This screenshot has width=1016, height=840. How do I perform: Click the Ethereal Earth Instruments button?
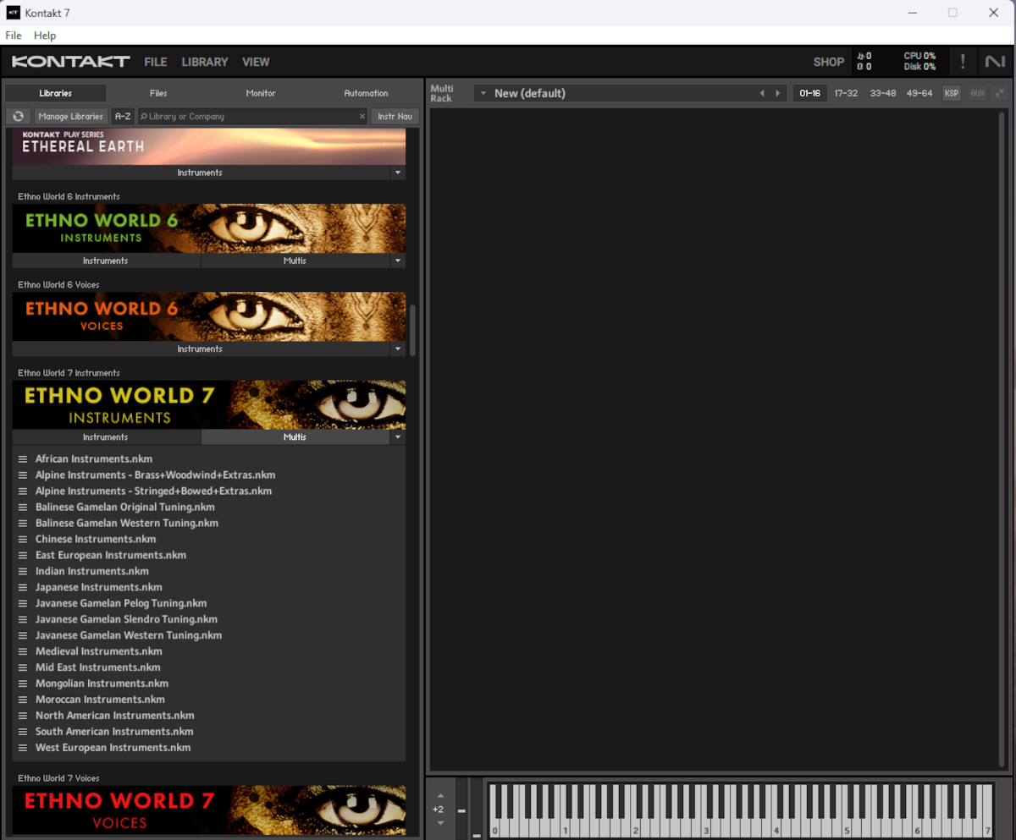tap(201, 173)
